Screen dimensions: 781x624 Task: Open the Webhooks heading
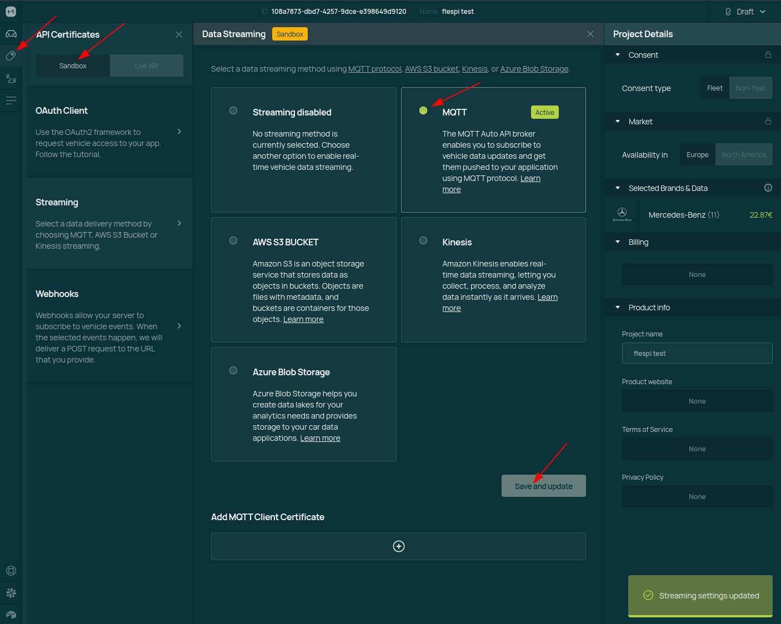point(57,294)
